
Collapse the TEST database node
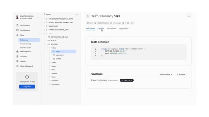(45, 33)
